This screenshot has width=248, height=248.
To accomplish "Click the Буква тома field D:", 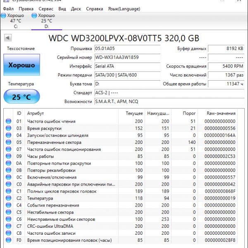I will click(127, 84).
